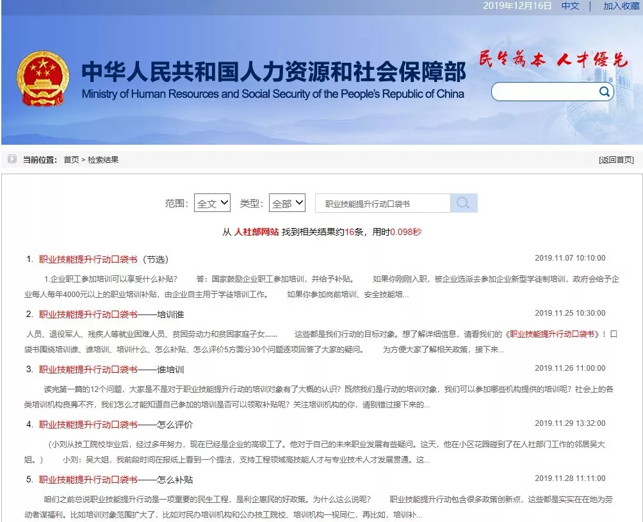Click the 职业技能提升行动口袋书 query field
Viewport: 643px width, 522px height.
coord(382,204)
